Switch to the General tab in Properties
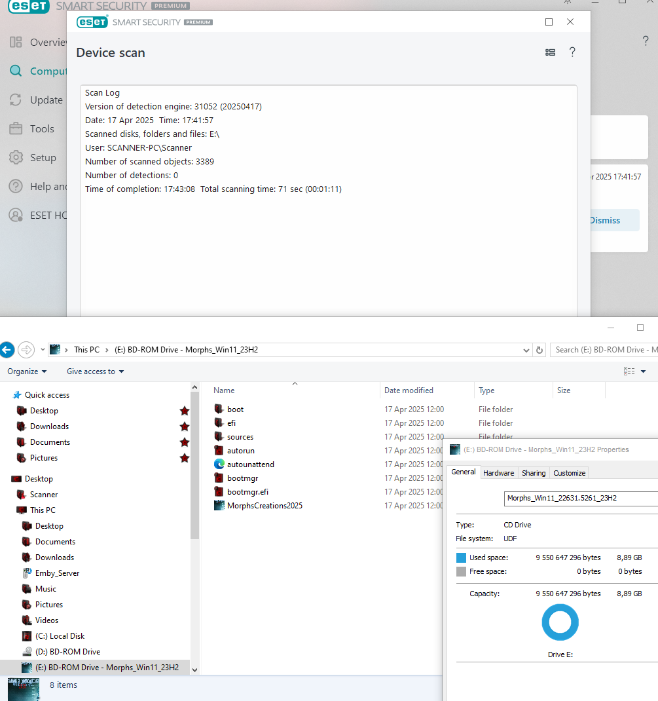The width and height of the screenshot is (658, 701). pyautogui.click(x=464, y=472)
